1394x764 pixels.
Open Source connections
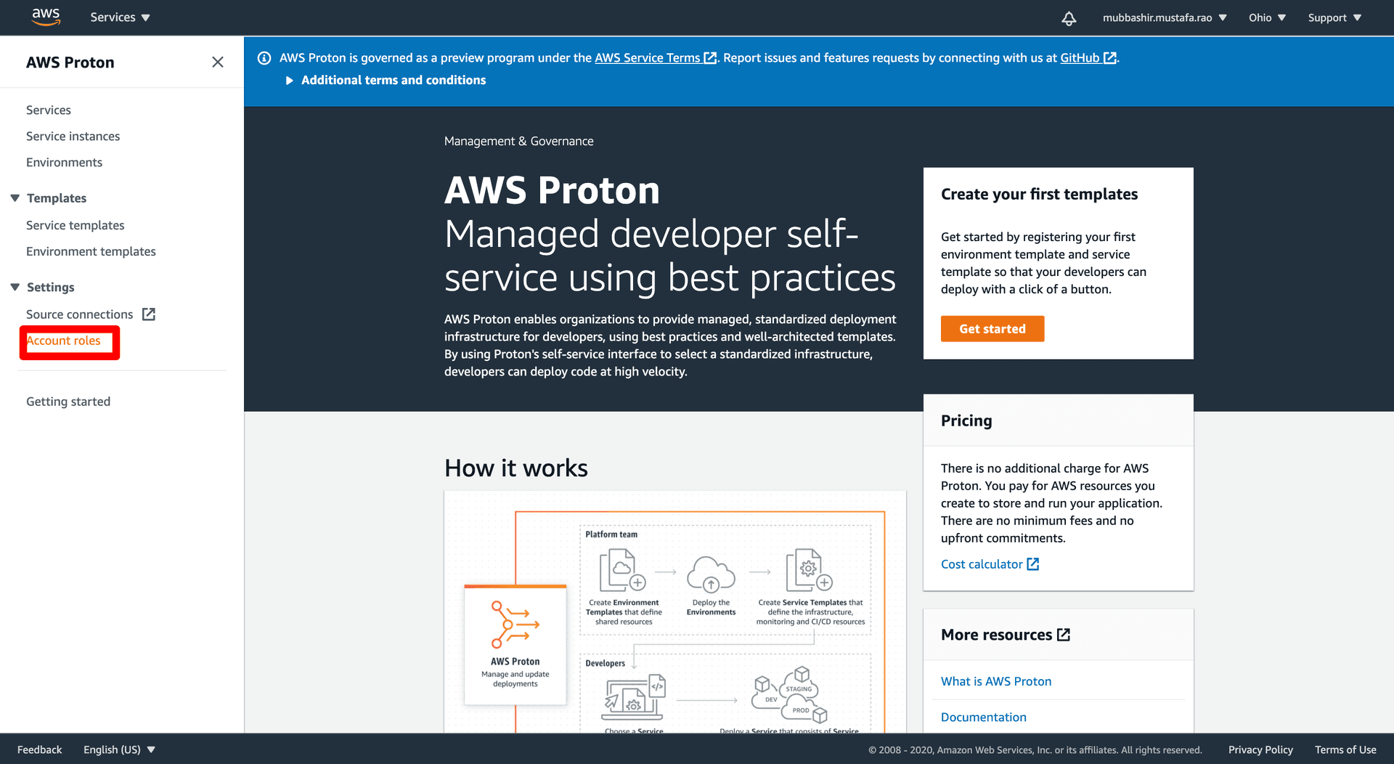point(79,314)
